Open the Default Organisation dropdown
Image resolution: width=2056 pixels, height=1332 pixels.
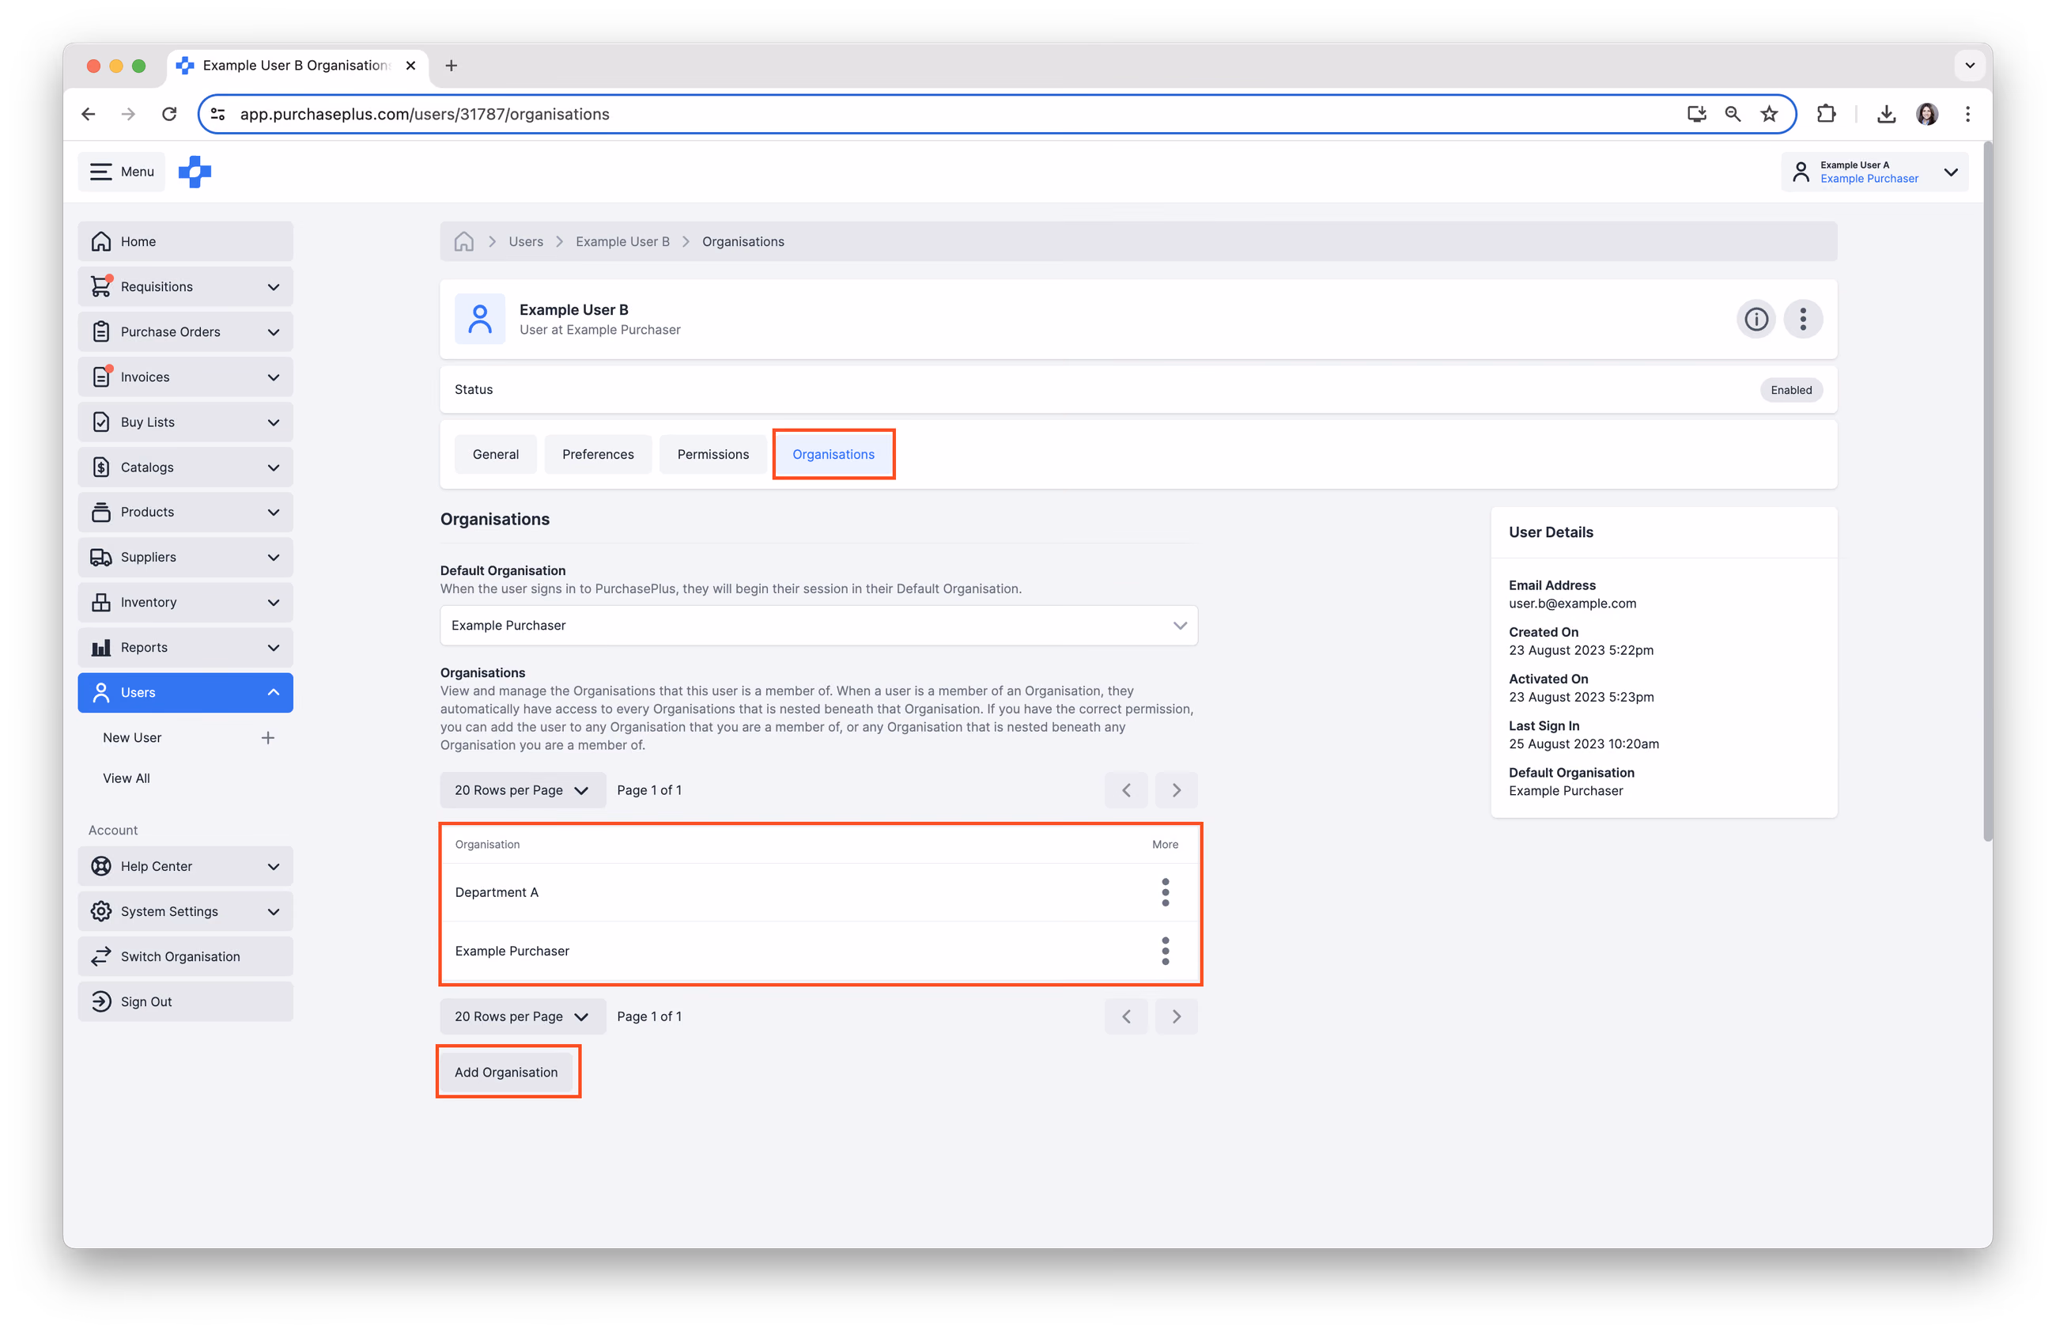tap(819, 626)
